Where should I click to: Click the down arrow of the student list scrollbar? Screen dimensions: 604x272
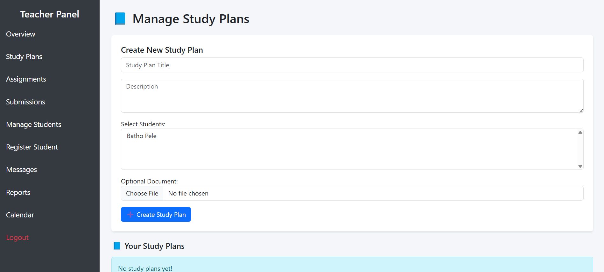580,166
